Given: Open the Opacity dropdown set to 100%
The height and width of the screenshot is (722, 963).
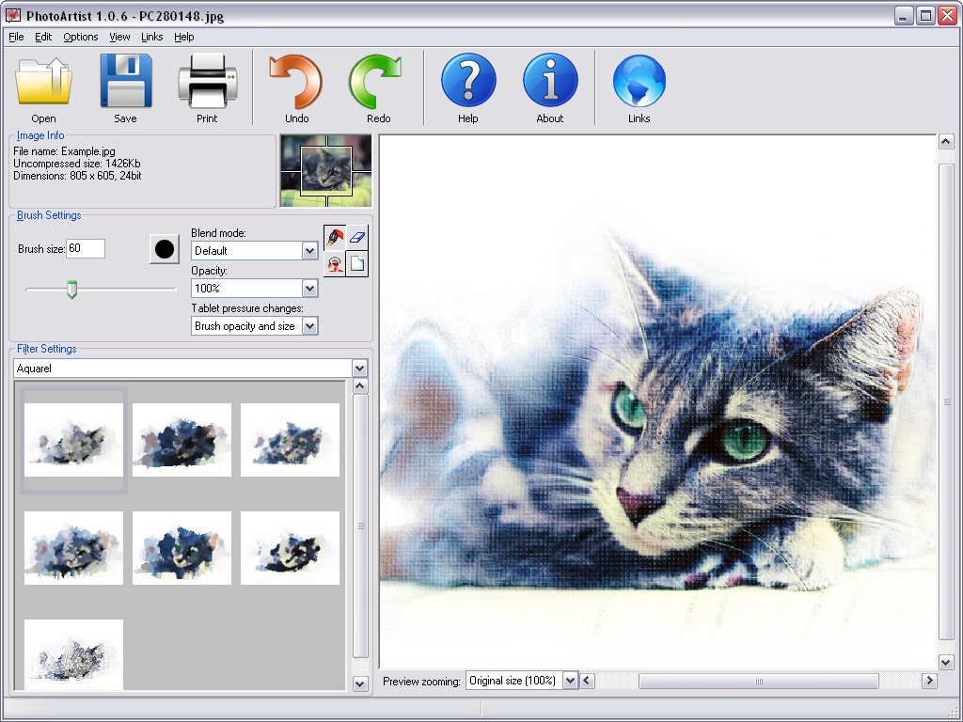Looking at the screenshot, I should (x=309, y=289).
